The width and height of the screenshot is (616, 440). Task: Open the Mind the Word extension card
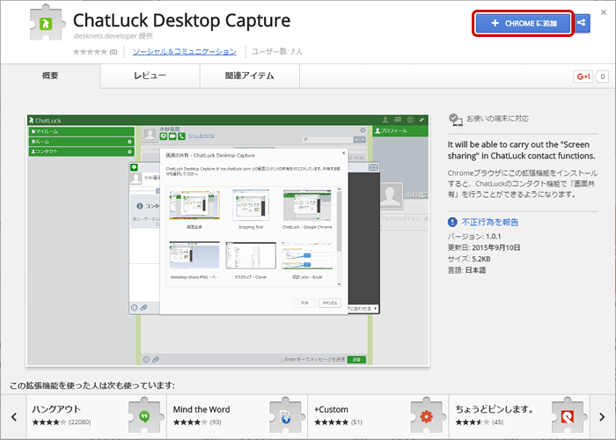[x=238, y=417]
